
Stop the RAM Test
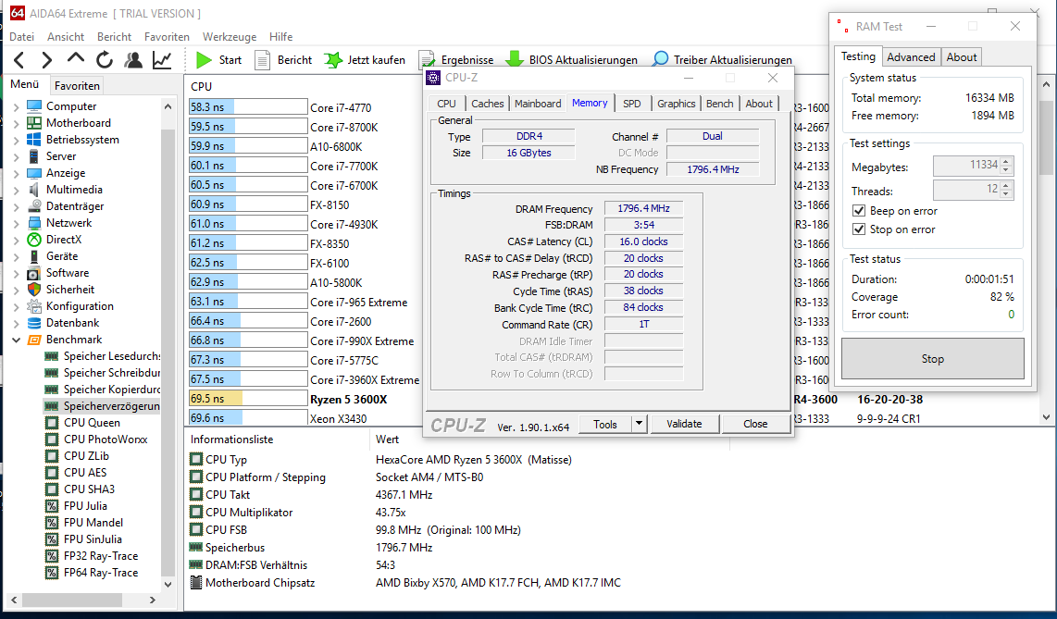click(x=932, y=359)
